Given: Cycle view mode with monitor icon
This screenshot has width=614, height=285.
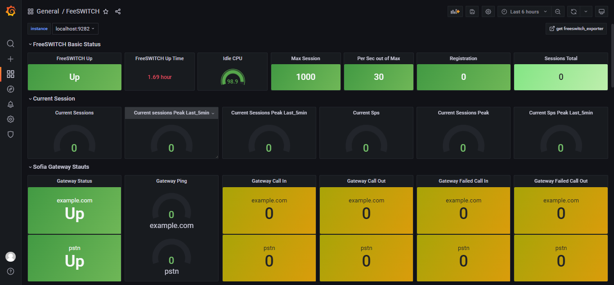Looking at the screenshot, I should point(601,12).
